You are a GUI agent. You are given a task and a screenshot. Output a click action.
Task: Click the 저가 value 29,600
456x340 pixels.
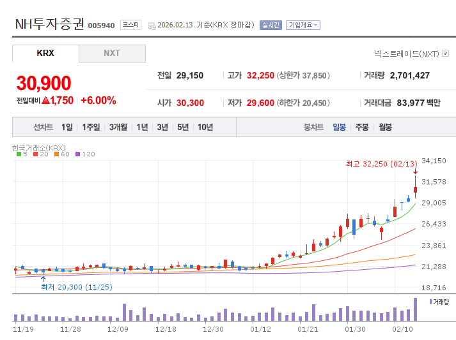pos(260,103)
